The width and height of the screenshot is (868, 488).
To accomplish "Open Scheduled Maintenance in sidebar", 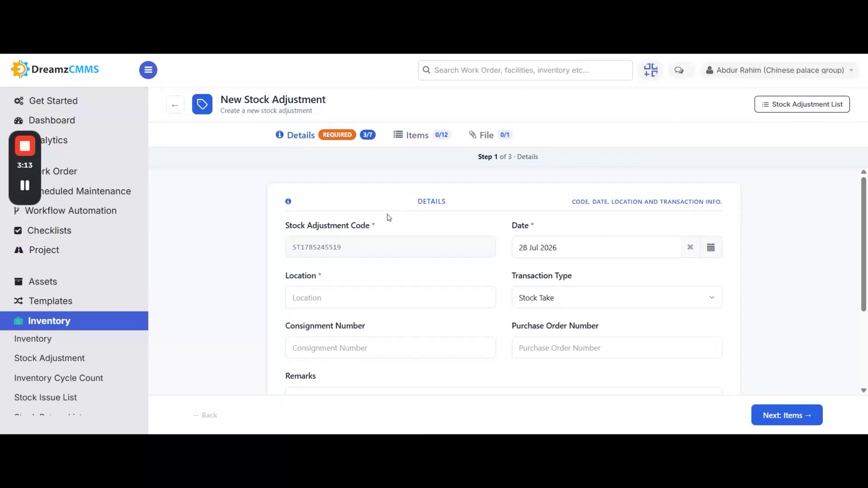I will (x=85, y=191).
